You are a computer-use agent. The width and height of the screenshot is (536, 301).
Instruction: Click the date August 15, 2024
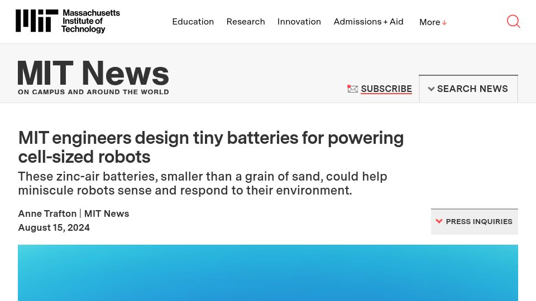[x=54, y=227]
